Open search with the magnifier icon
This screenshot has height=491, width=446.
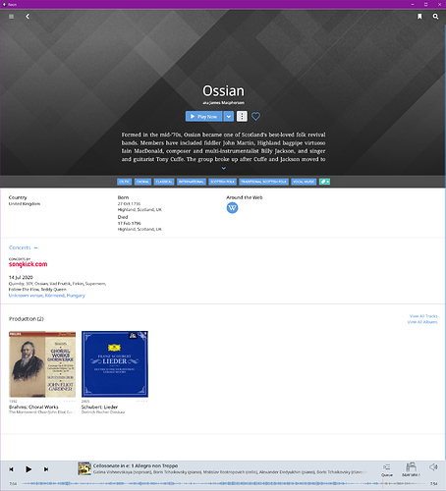435,17
